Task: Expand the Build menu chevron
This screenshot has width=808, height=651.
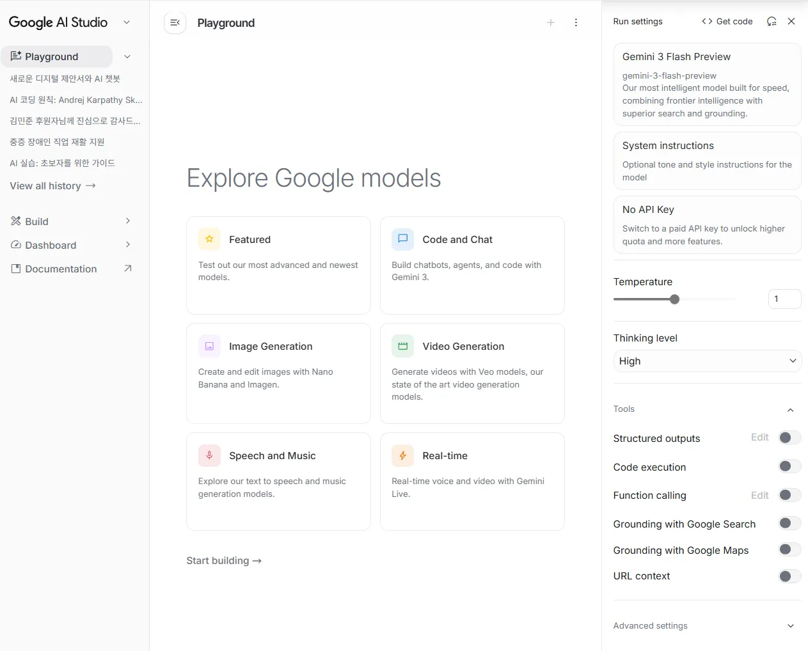Action: pyautogui.click(x=128, y=221)
